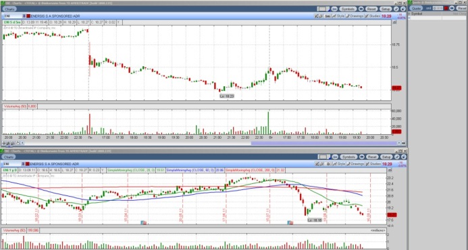Click the zoom-in magnifier below top chart
468x250 pixels.
click(x=8, y=144)
